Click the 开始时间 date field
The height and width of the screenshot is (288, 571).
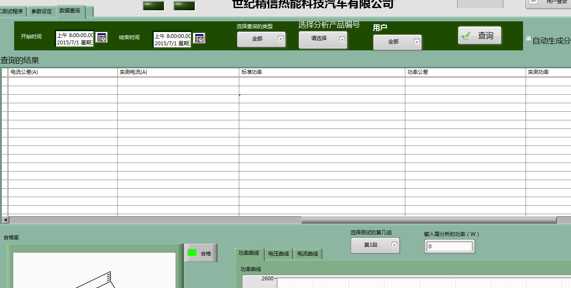point(74,39)
